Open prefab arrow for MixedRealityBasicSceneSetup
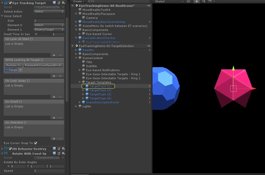Viewport: 265px width, 175px height. point(150,22)
